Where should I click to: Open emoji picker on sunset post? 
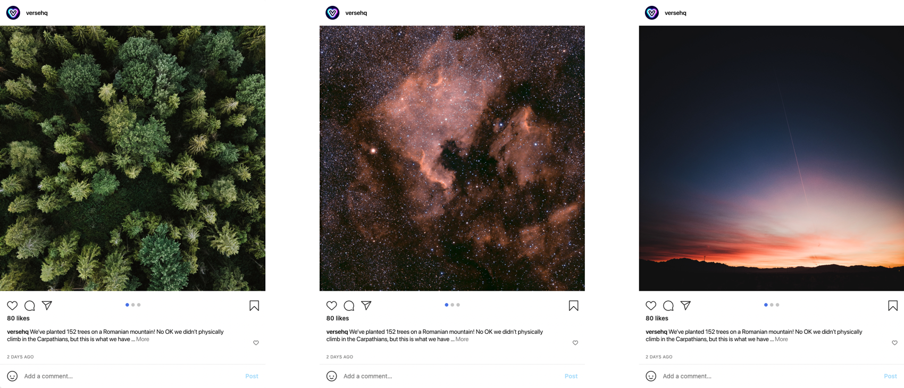pos(651,376)
